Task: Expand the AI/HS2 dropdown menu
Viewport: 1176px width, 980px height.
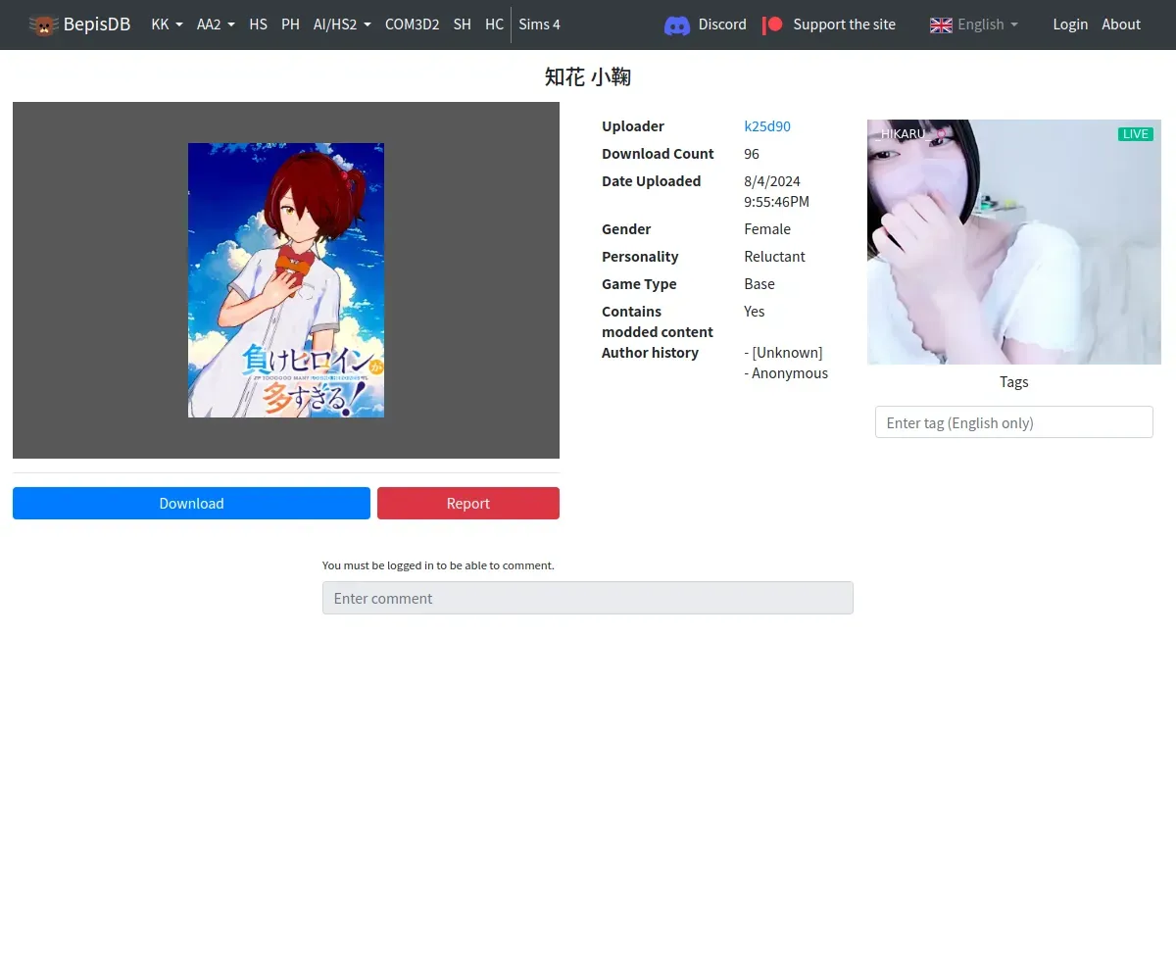Action: click(x=342, y=24)
